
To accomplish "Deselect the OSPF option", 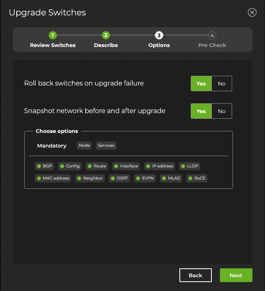I will click(119, 178).
